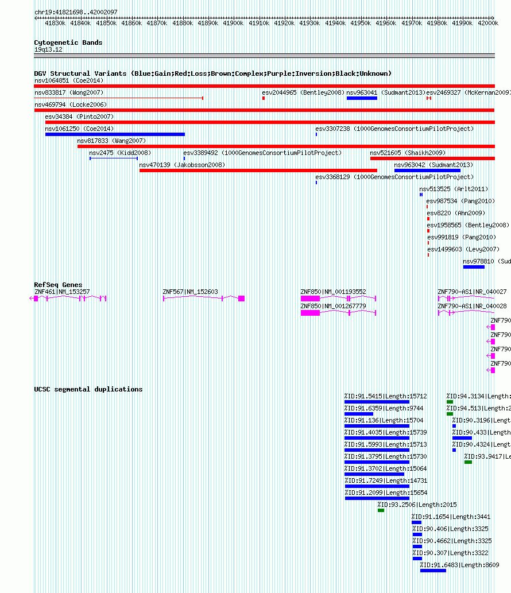Click the %ID:91.7249|Length:14731 duplication label

[386, 481]
